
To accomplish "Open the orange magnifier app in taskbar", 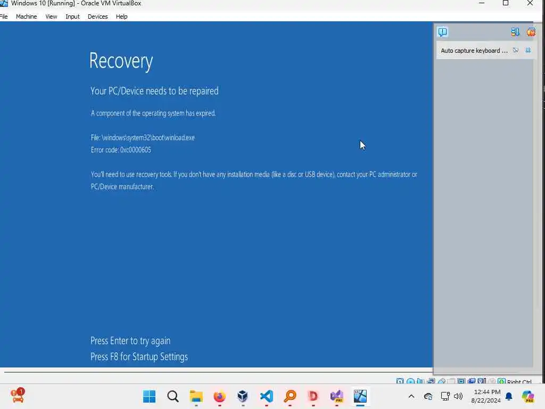I will [x=290, y=396].
